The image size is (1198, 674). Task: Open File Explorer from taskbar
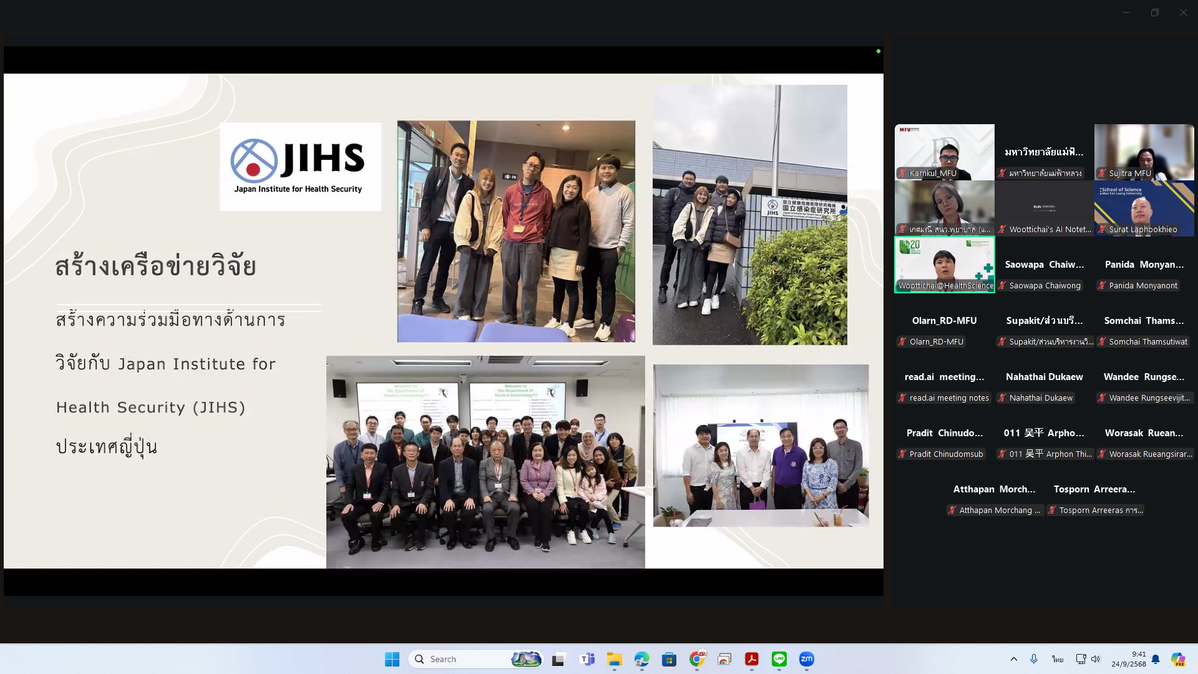tap(614, 659)
